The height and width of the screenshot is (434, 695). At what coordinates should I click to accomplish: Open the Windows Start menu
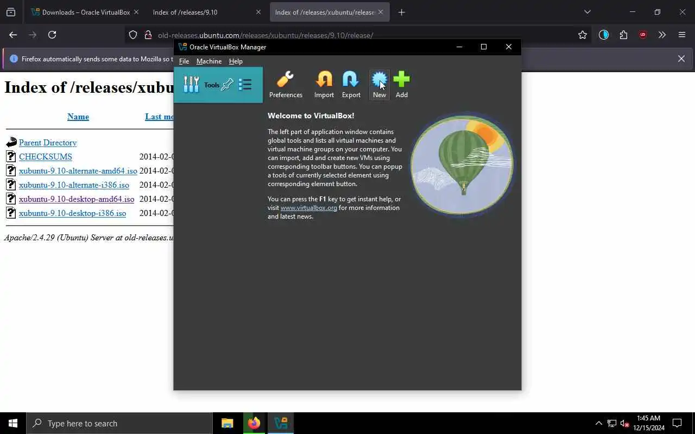tap(13, 423)
